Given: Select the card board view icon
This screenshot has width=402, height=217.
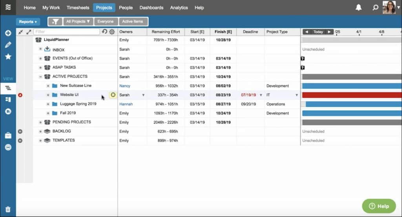Looking at the screenshot, I should click(8, 99).
